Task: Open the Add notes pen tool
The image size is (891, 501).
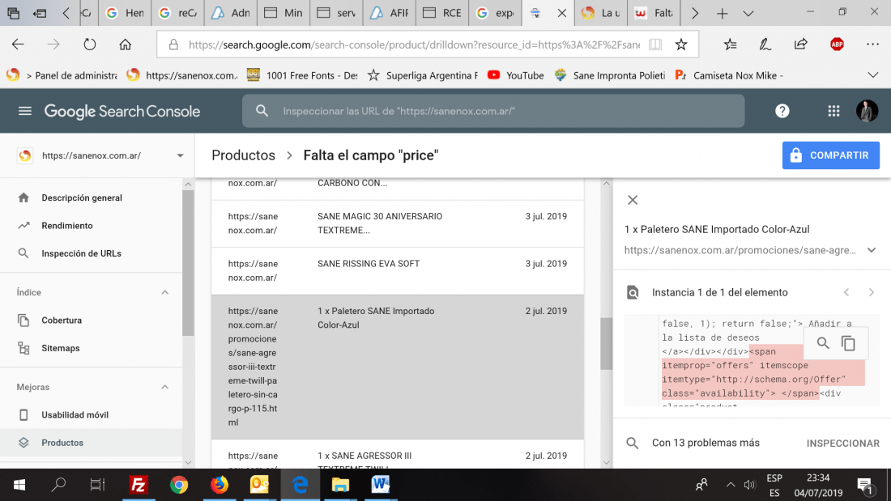Action: point(765,45)
